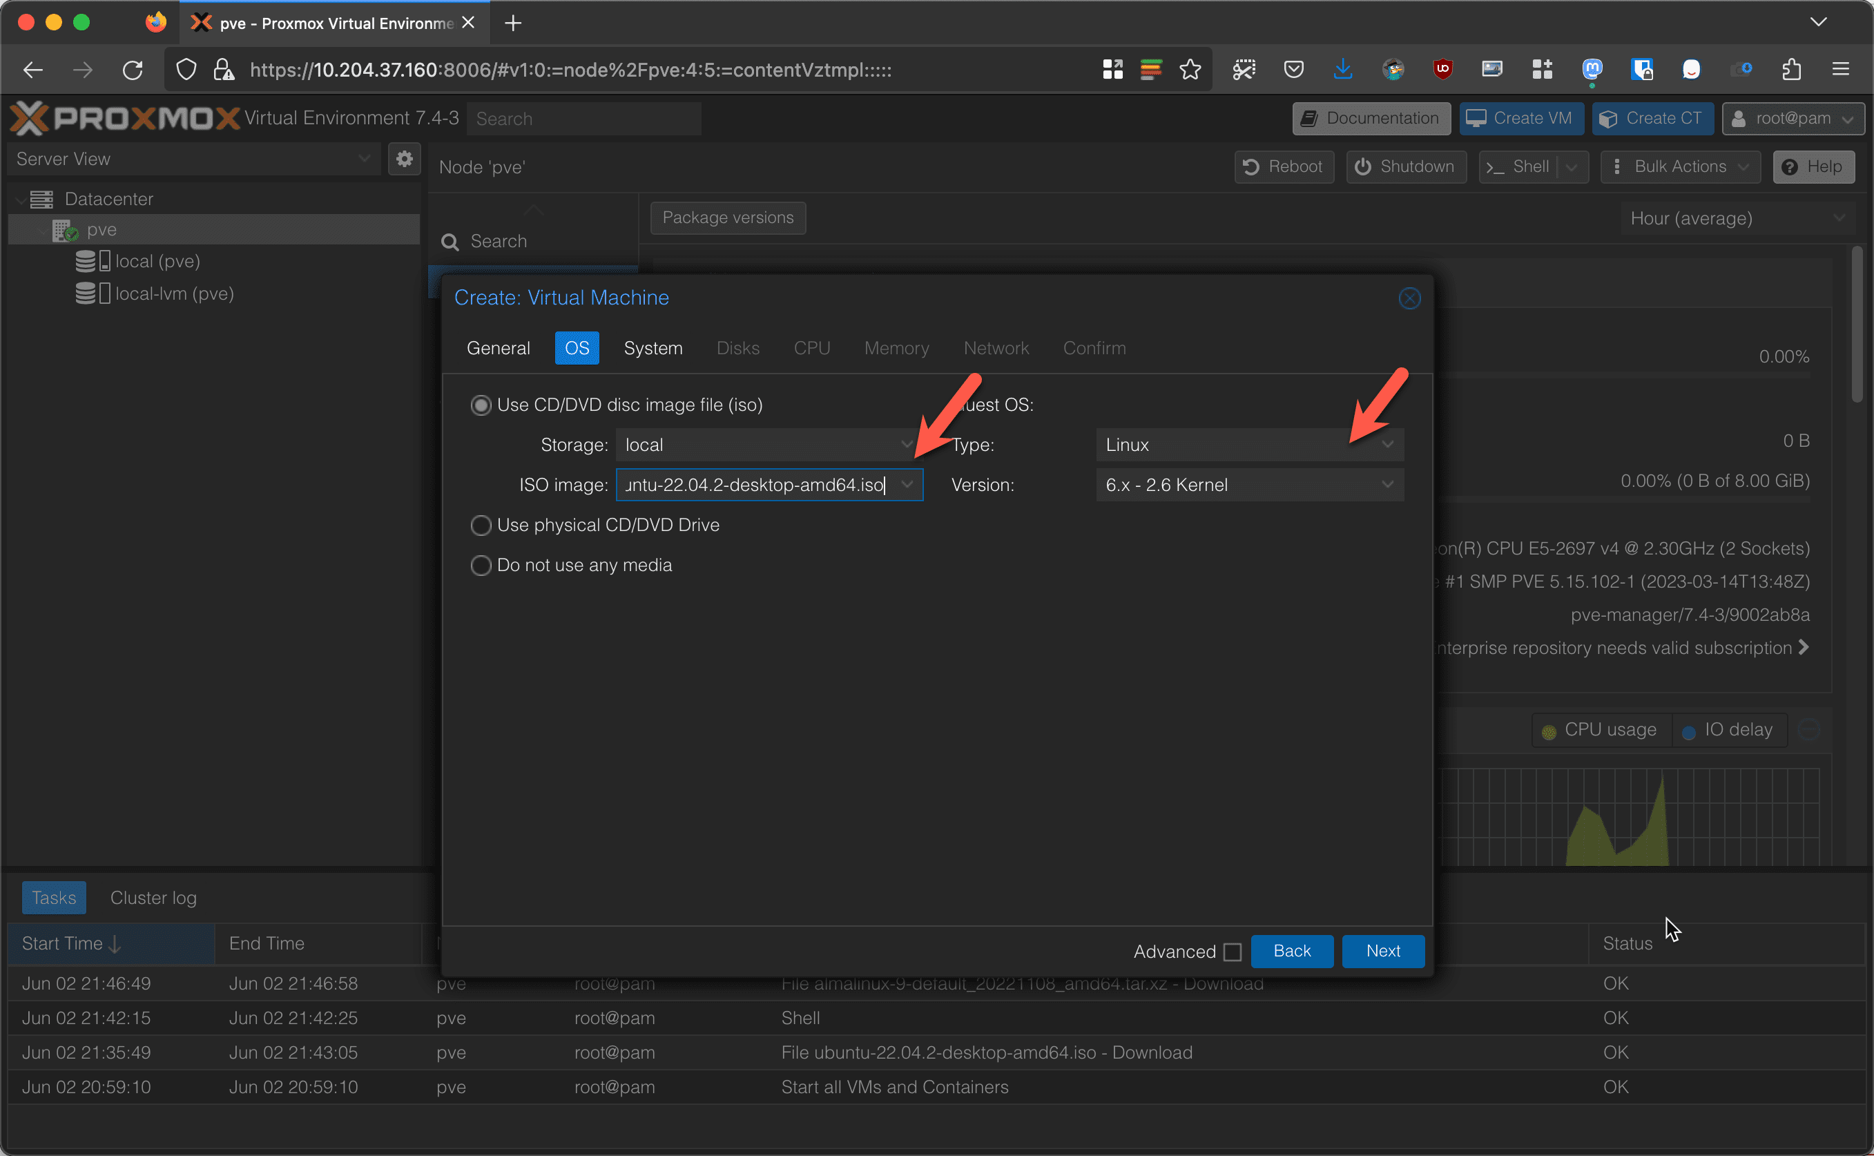Switch to the General tab
Image resolution: width=1874 pixels, height=1156 pixels.
point(499,349)
